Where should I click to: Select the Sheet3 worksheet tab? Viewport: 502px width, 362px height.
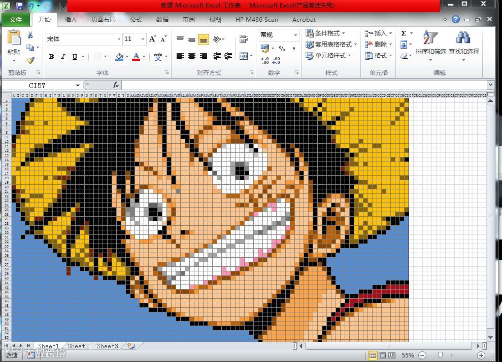pyautogui.click(x=107, y=346)
